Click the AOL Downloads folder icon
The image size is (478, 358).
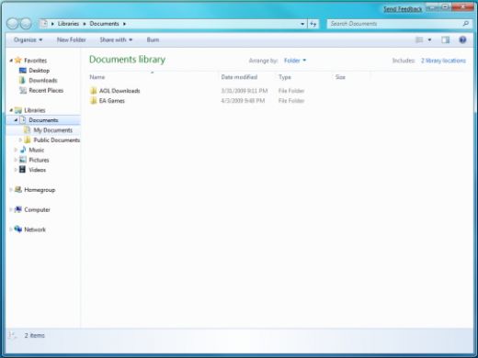pyautogui.click(x=94, y=91)
